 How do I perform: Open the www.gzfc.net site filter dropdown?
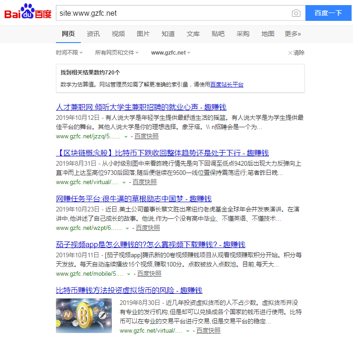(170, 53)
